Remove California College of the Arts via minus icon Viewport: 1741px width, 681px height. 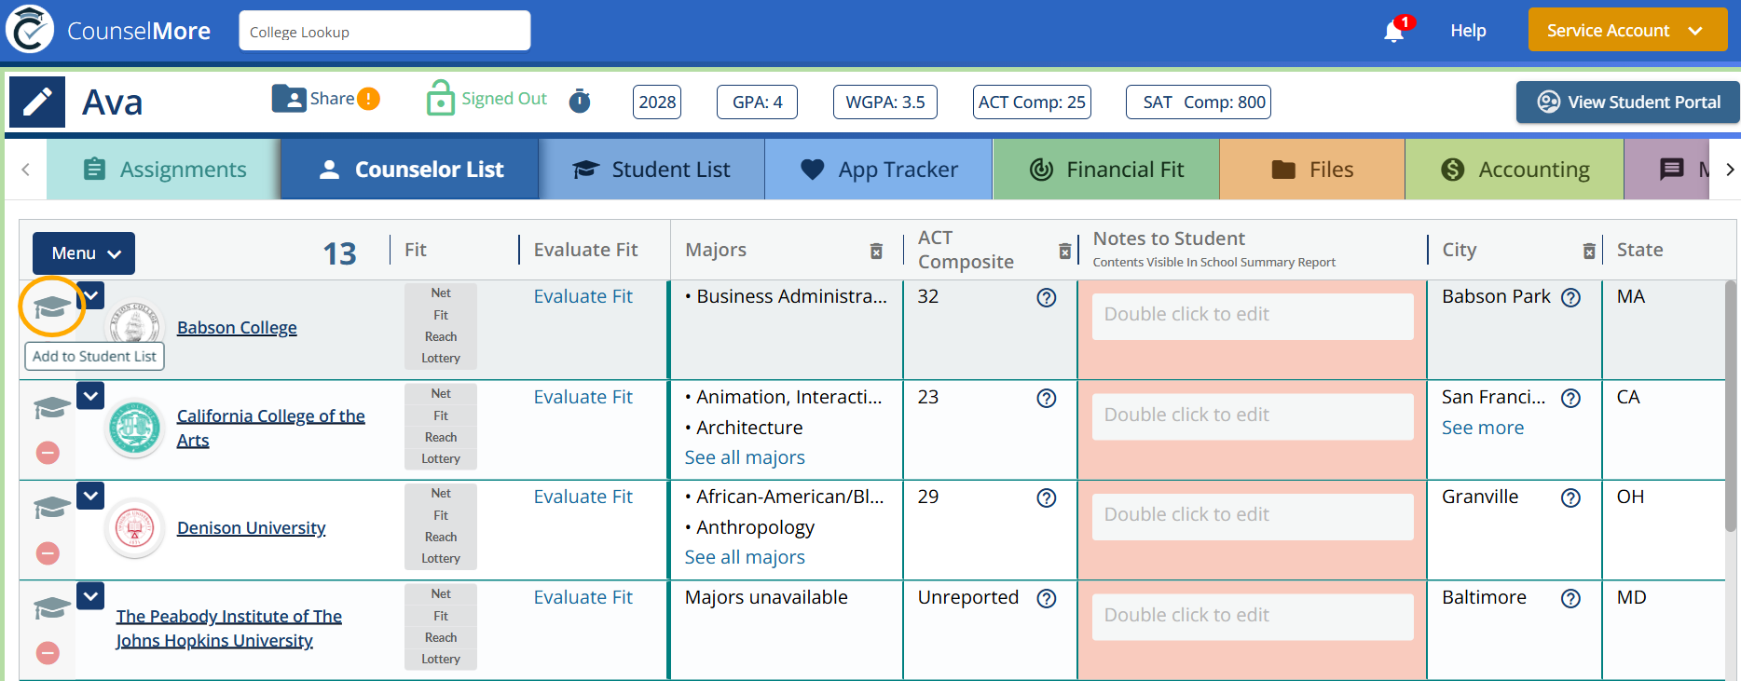tap(48, 453)
